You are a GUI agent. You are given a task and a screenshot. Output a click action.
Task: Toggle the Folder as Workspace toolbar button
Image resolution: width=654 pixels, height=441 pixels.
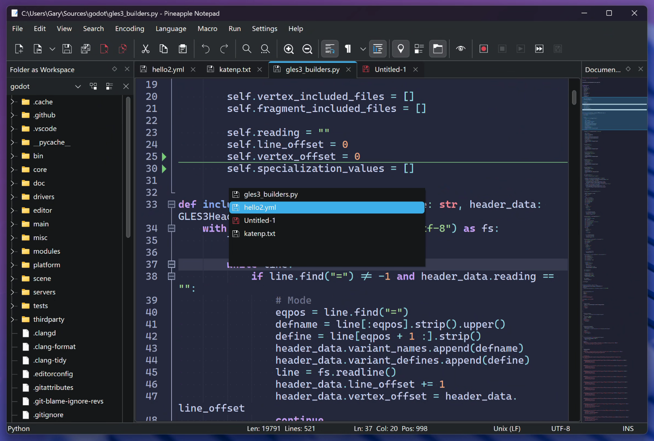pyautogui.click(x=438, y=49)
